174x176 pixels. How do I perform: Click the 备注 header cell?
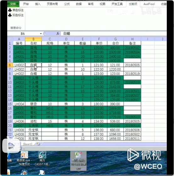pos(132,43)
